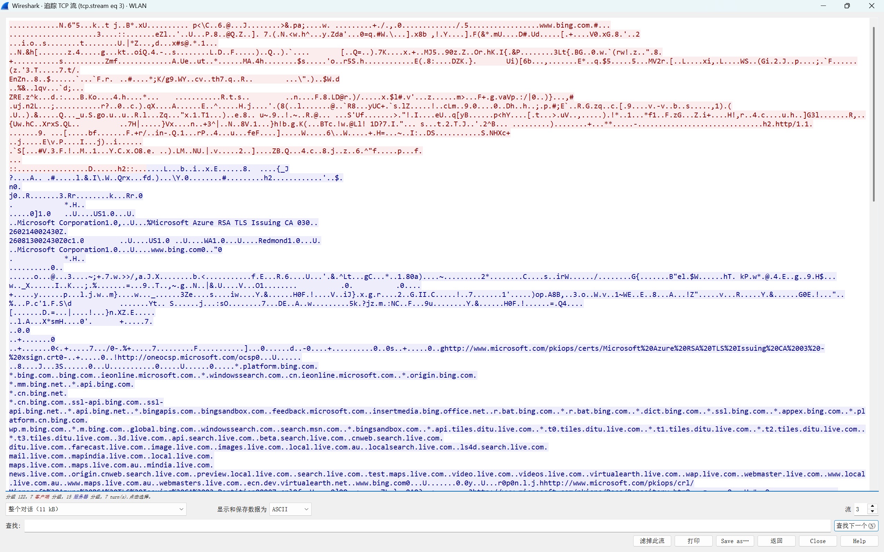Click the Save as… button
This screenshot has width=884, height=552.
pos(735,541)
